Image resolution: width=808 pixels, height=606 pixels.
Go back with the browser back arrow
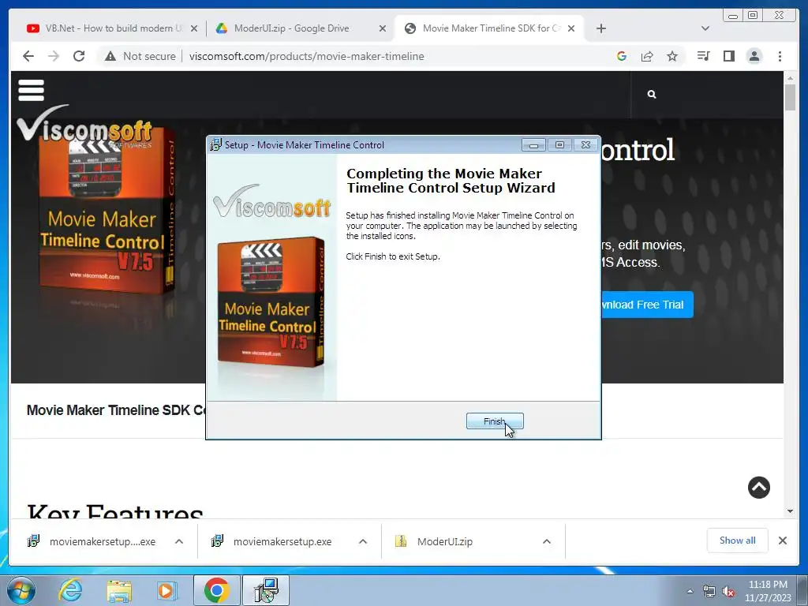click(x=28, y=56)
